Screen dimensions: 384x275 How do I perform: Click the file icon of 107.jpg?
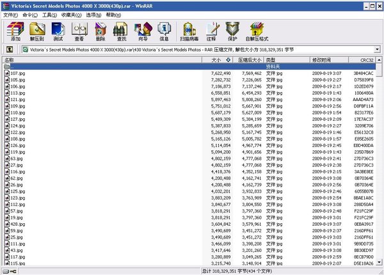coord(7,73)
